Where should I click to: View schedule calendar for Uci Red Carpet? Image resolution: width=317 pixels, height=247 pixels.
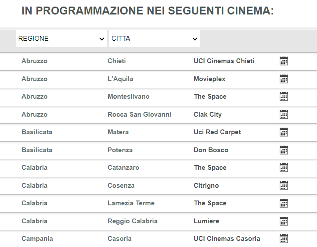[284, 132]
